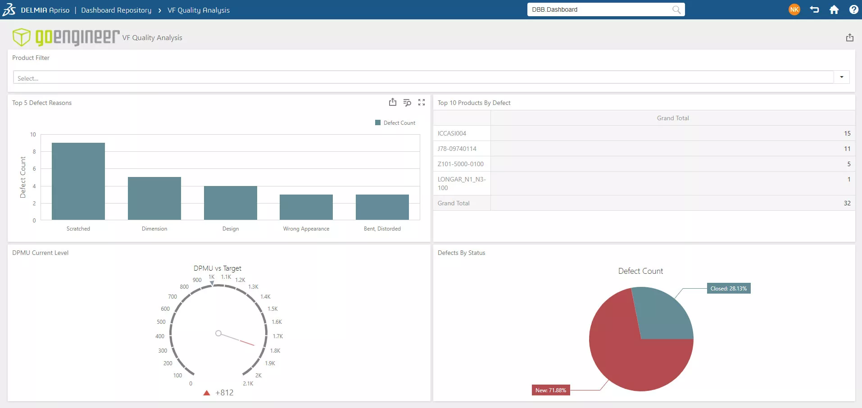Image resolution: width=862 pixels, height=408 pixels.
Task: Click the DELMIA Apriso 3DS logo icon
Action: coord(9,9)
